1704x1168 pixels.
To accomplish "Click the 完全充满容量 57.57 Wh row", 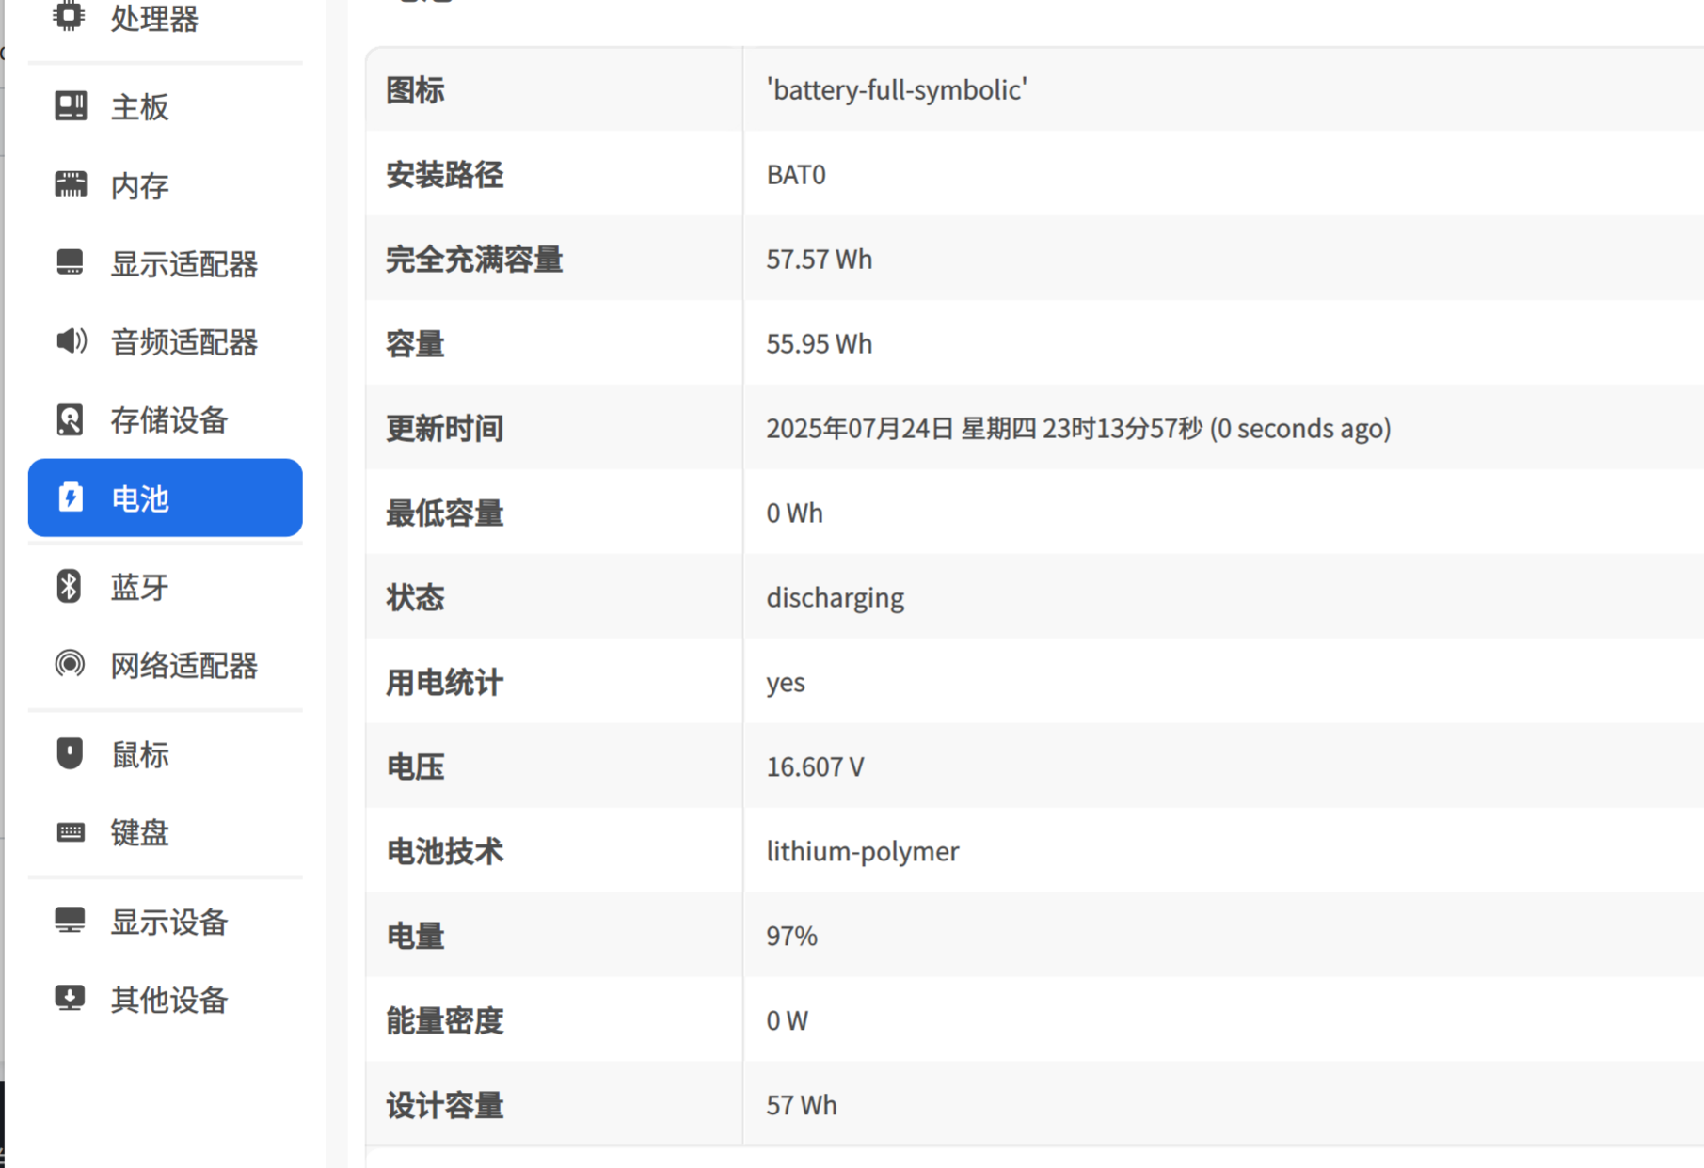I will pyautogui.click(x=1035, y=259).
